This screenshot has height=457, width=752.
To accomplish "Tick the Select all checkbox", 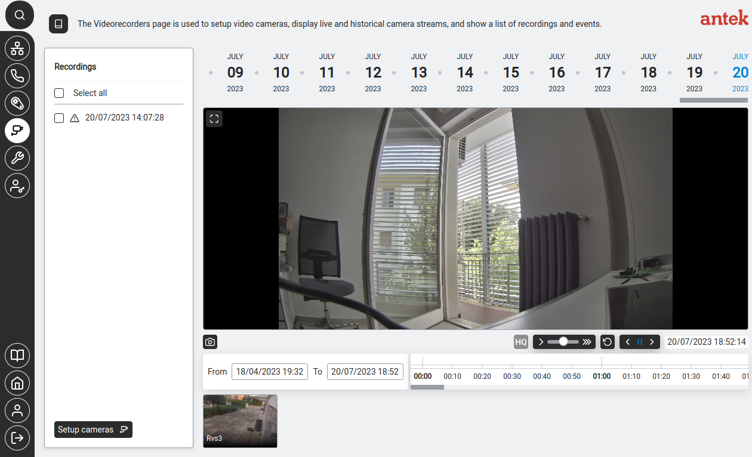I will (59, 93).
